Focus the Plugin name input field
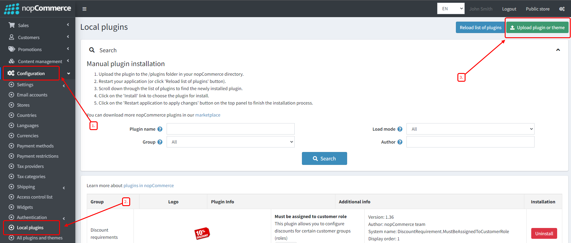Screen dimensions: 571x243 (231, 129)
